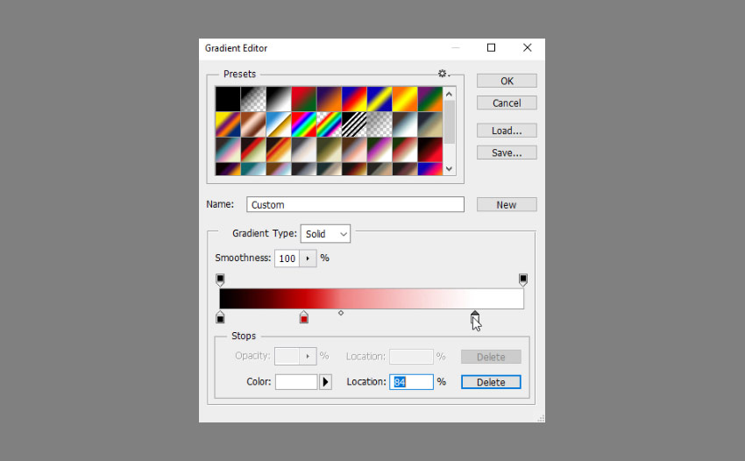
Task: Select the solid black gradient preset
Action: 228,99
